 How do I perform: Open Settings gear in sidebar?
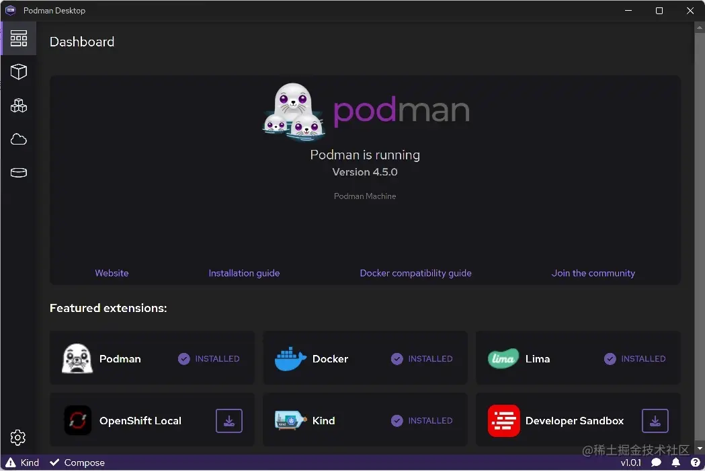pyautogui.click(x=18, y=438)
